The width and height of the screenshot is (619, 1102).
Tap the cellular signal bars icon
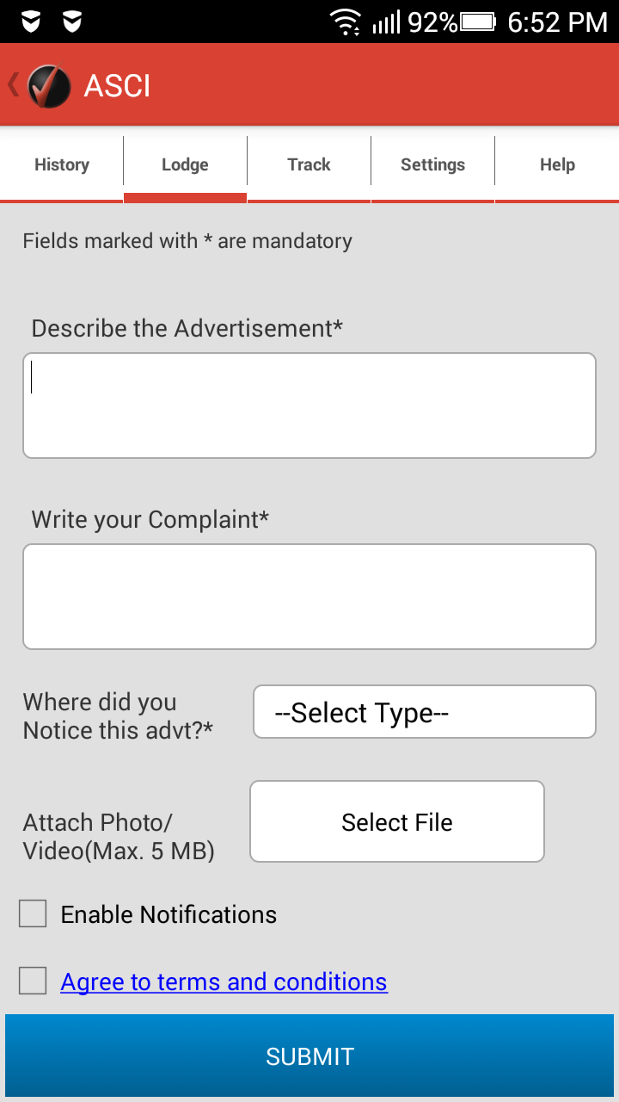coord(387,22)
